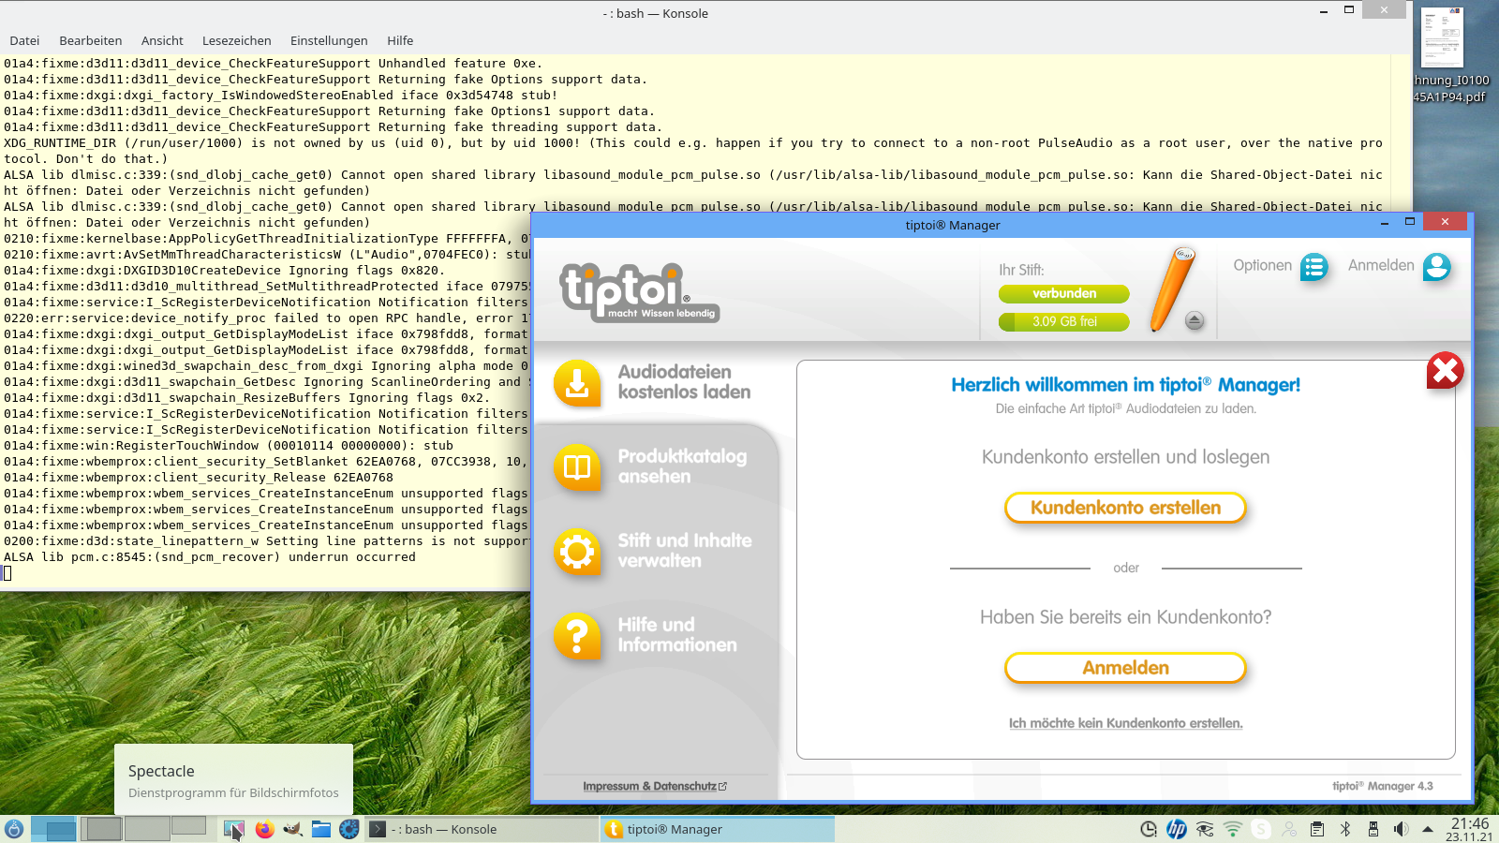The width and height of the screenshot is (1499, 843).
Task: Select Produktkatalog ansehen label
Action: click(x=682, y=466)
